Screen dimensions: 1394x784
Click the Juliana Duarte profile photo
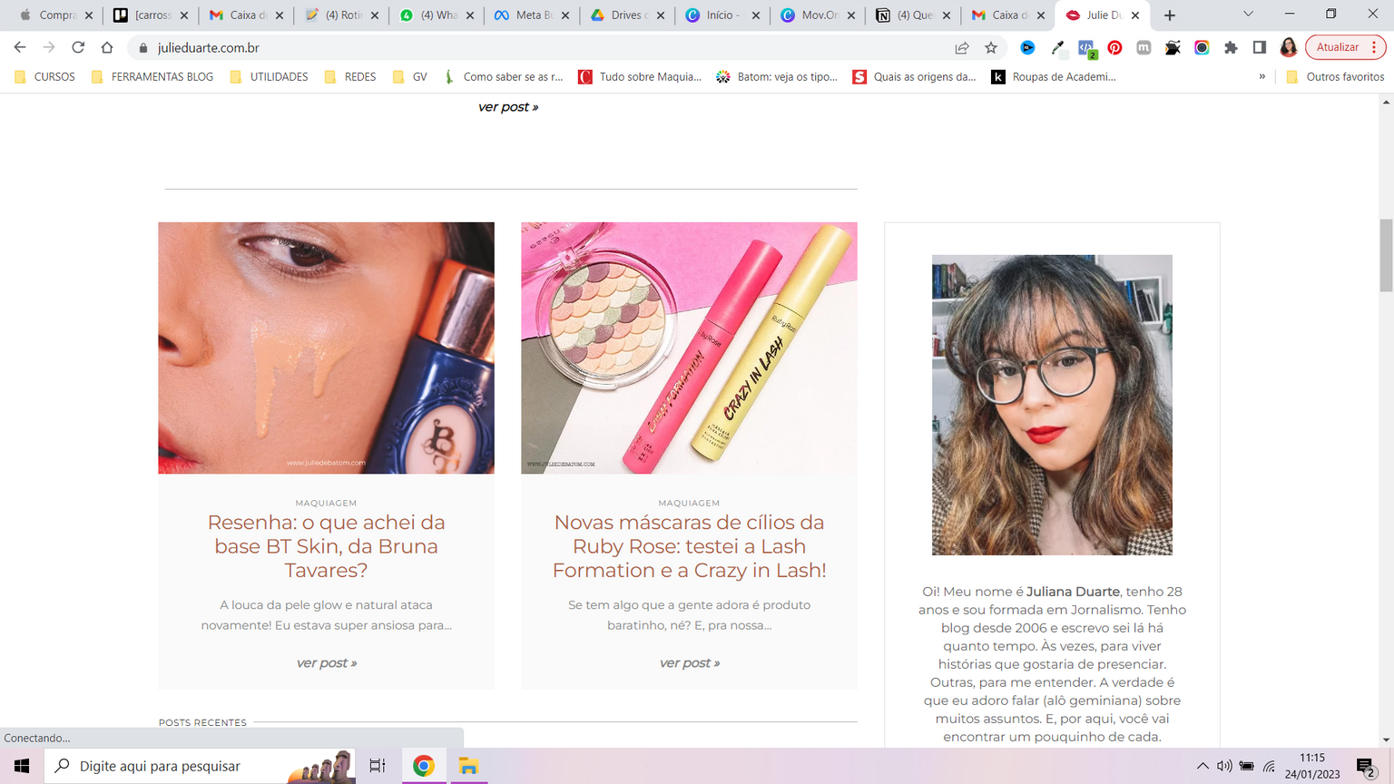tap(1052, 405)
